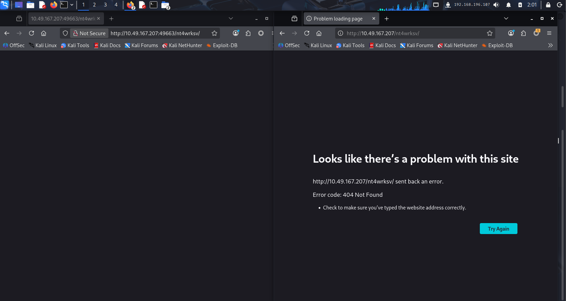Toggle the volume icon in system tray
The image size is (566, 301).
click(496, 5)
